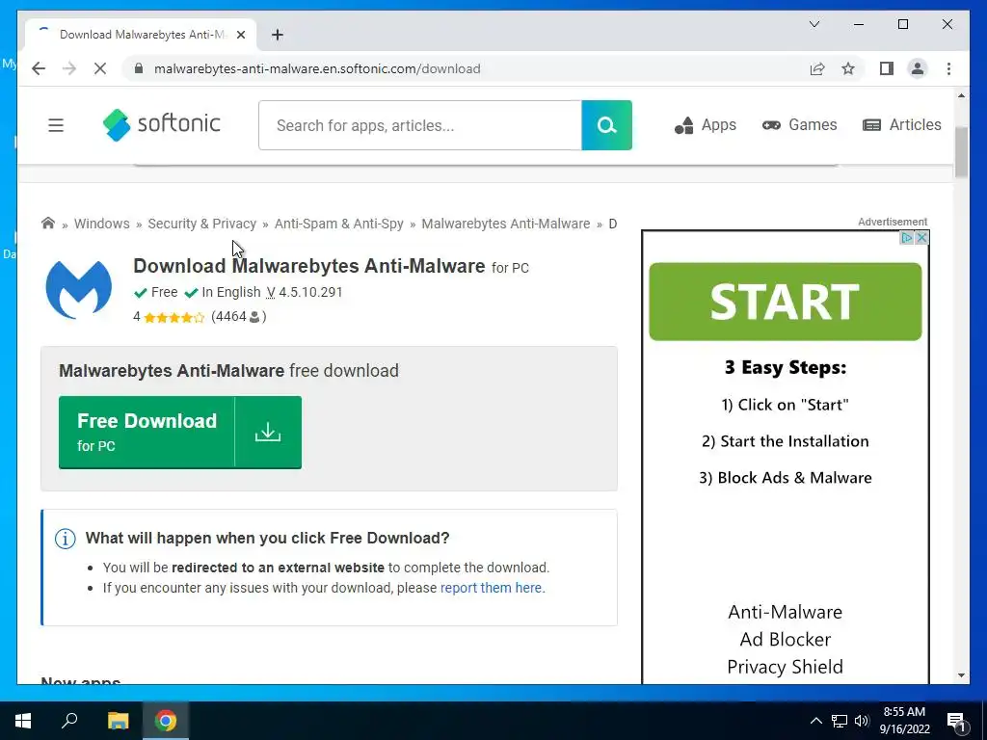Focus the Softonic search field
The image size is (987, 740).
tap(420, 125)
